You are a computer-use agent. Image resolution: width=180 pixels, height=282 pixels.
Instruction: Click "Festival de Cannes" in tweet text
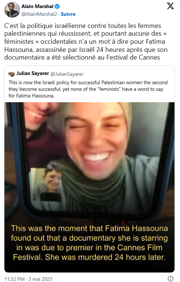(x=133, y=57)
